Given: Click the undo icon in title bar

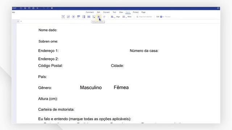Looking at the screenshot, I should [x=44, y=8].
